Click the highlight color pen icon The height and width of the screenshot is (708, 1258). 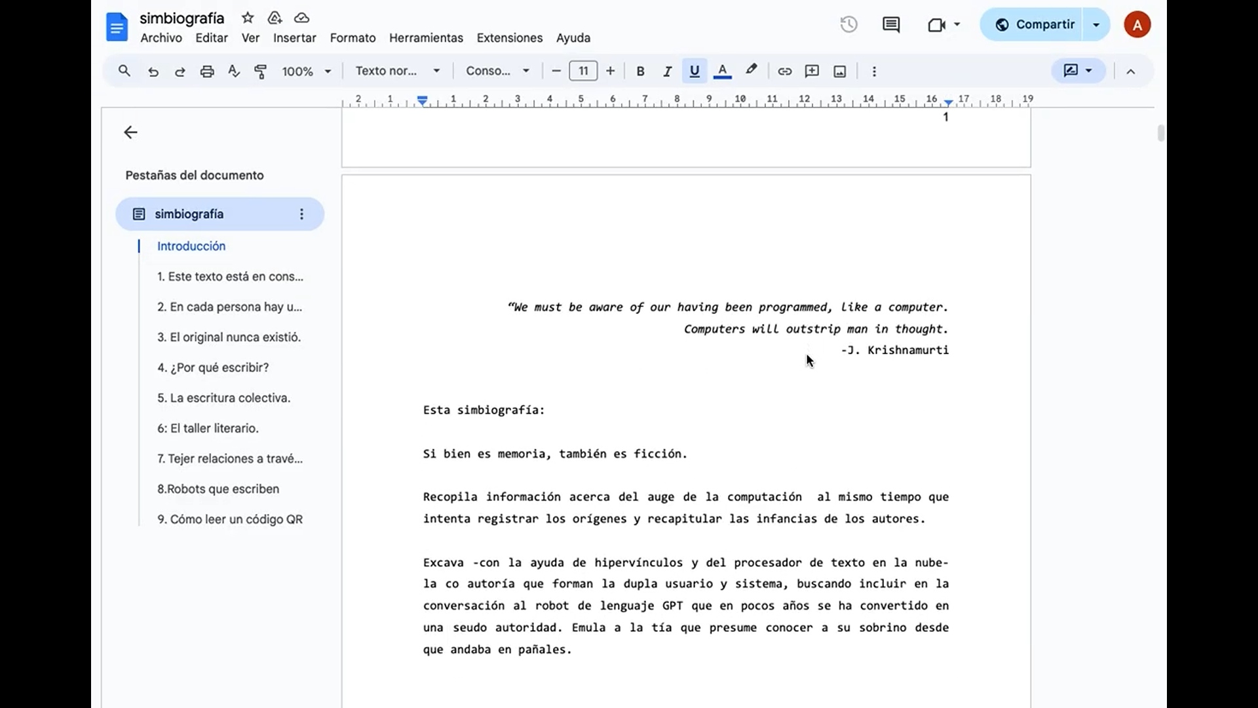click(x=751, y=70)
